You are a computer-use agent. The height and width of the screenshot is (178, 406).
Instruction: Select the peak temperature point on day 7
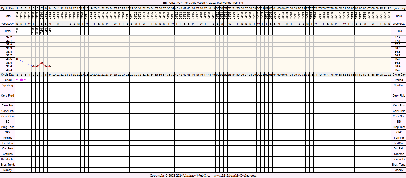tap(42, 63)
